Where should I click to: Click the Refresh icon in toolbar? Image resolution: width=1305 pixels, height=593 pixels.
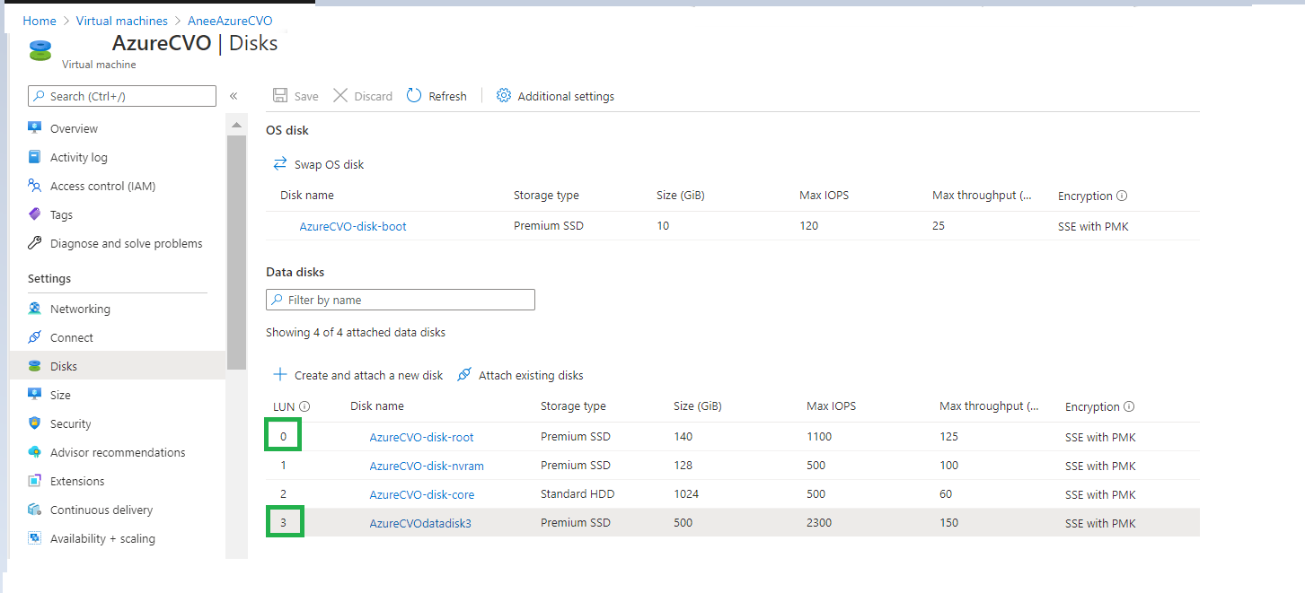point(414,96)
